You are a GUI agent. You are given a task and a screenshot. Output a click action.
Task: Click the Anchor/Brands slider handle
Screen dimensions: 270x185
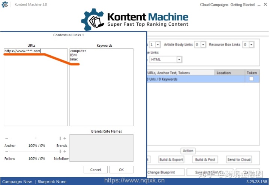60,138
